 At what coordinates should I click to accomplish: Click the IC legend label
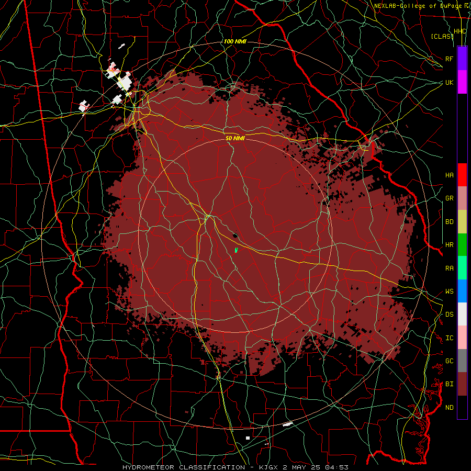[x=449, y=338]
